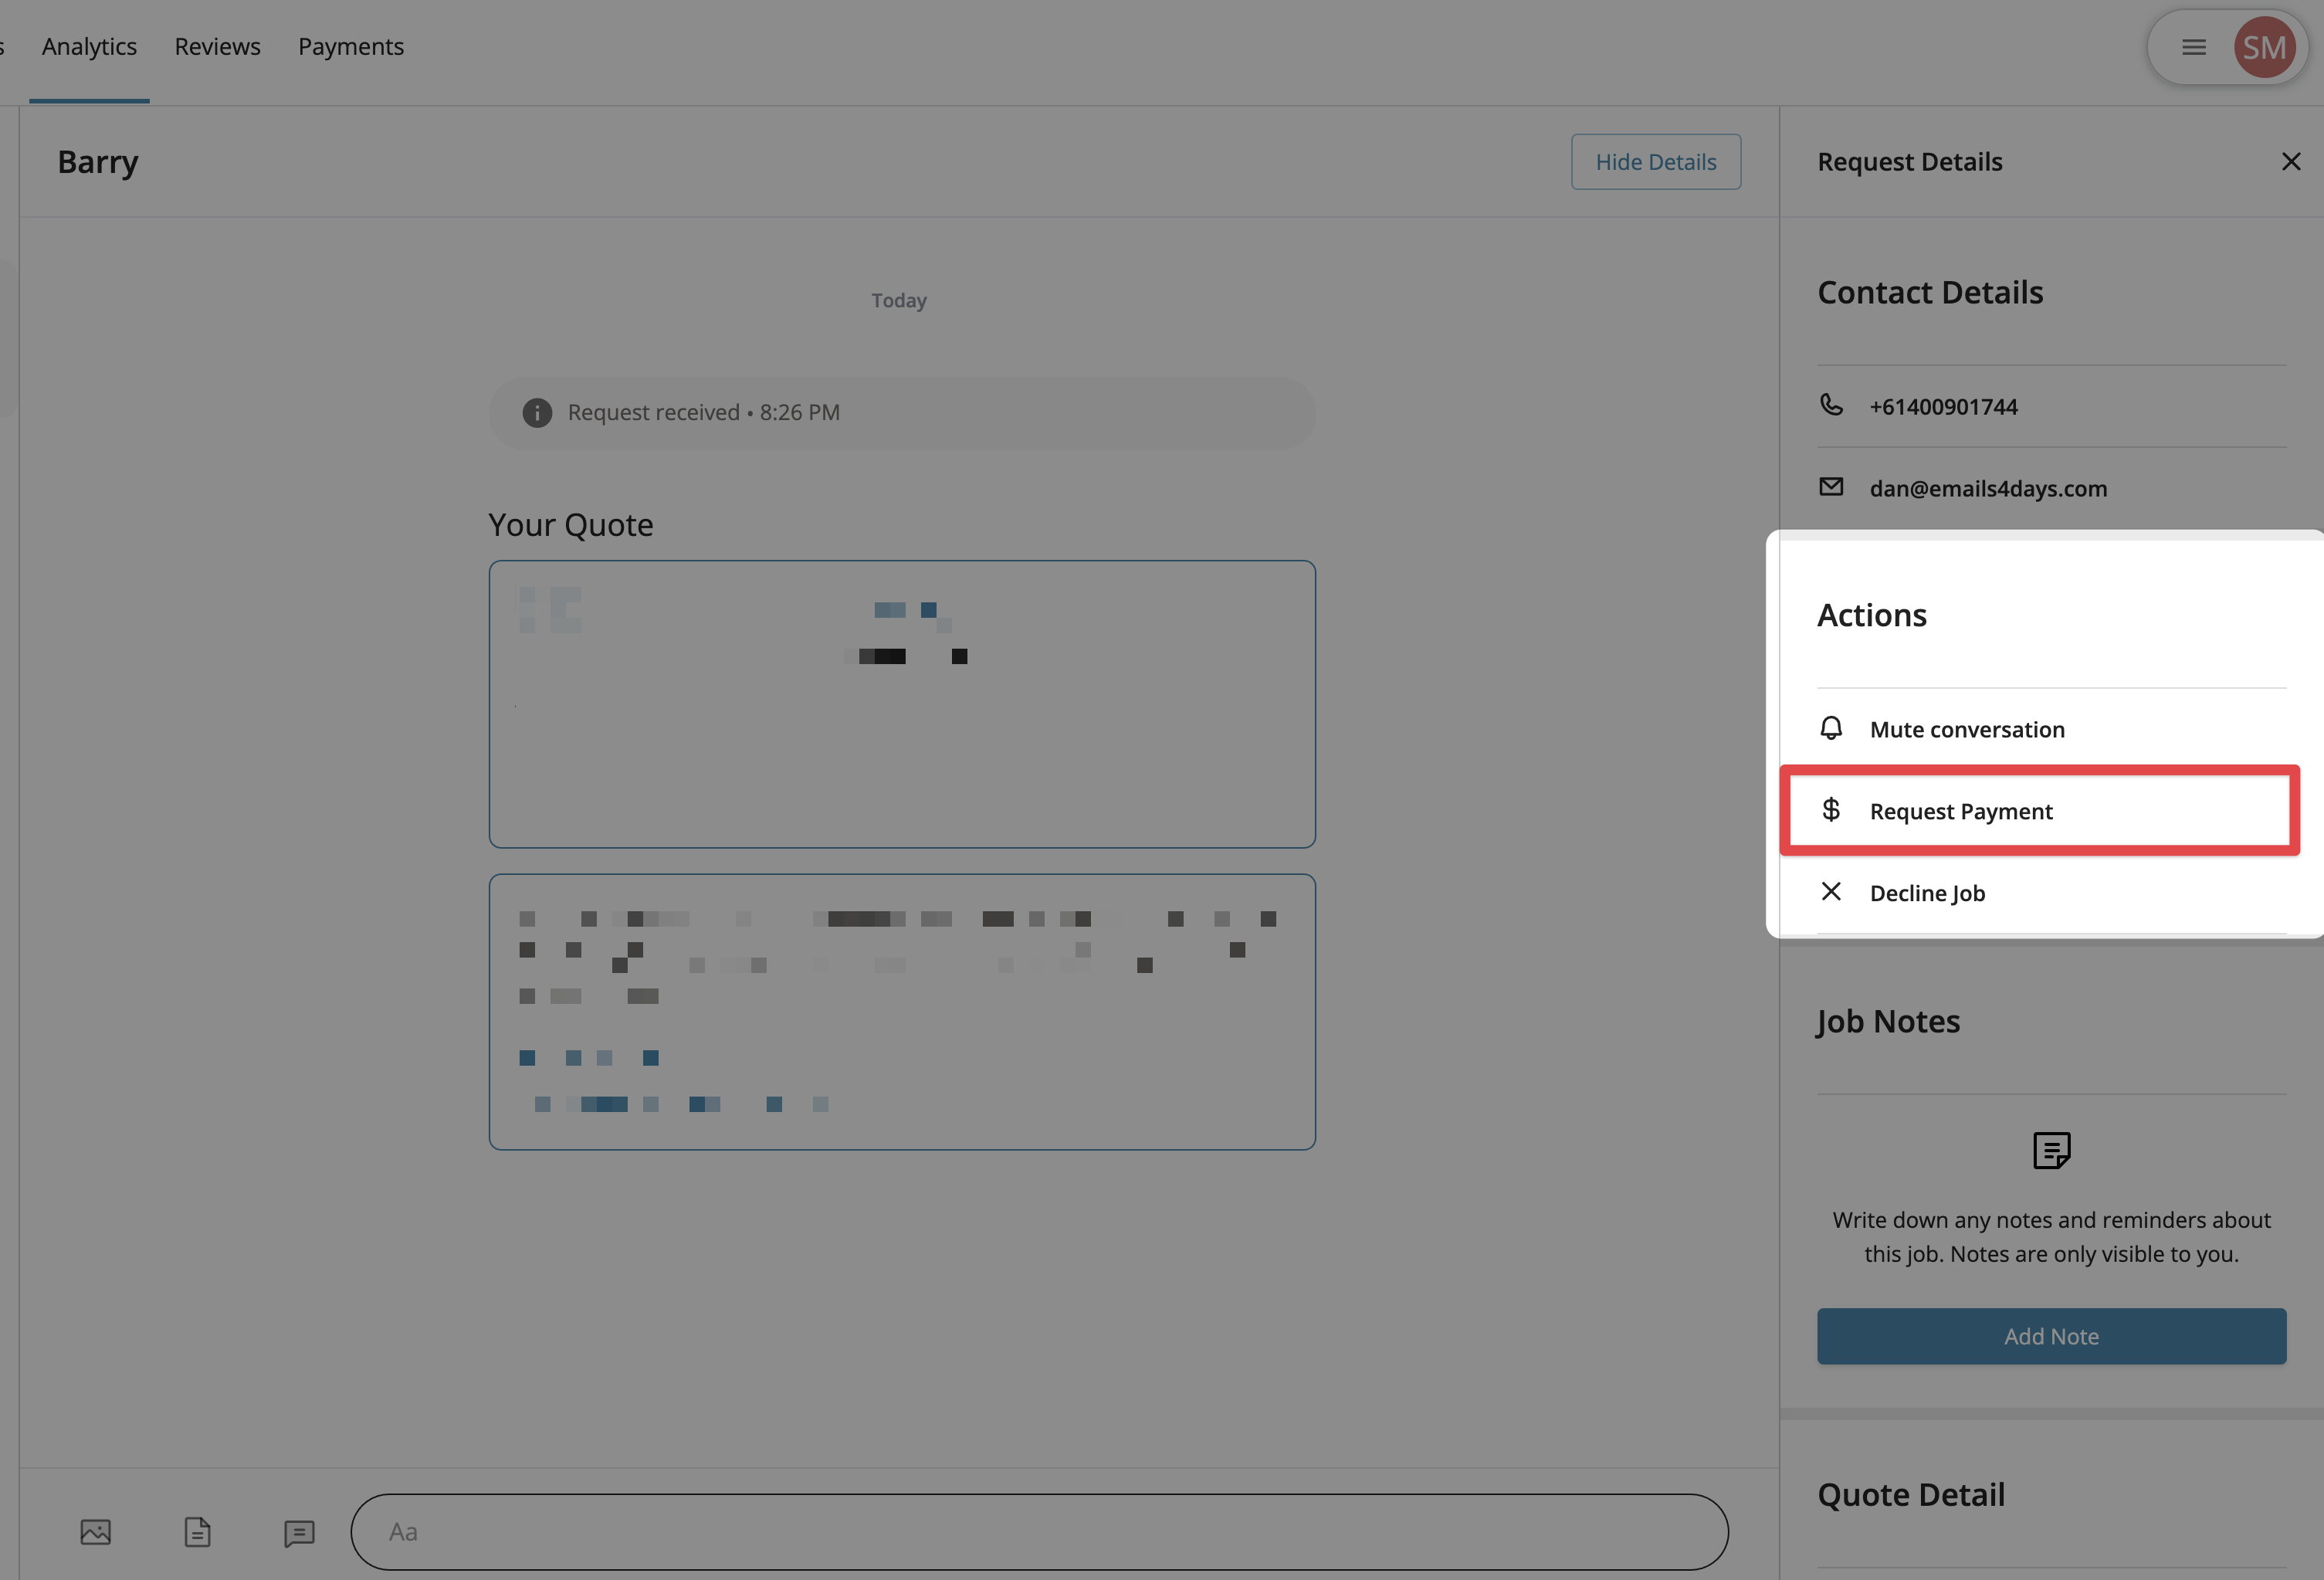Open the SM profile avatar menu
This screenshot has height=1580, width=2324.
(2264, 47)
